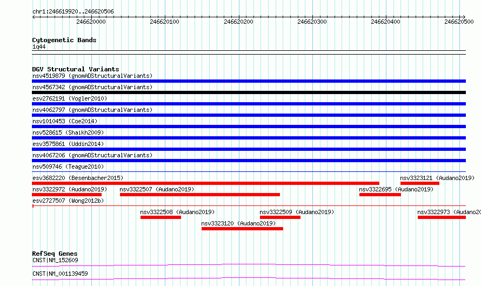Click the nsv4519879 gnomAD blue variant bar
Image resolution: width=481 pixels, height=286 pixels.
[249, 81]
